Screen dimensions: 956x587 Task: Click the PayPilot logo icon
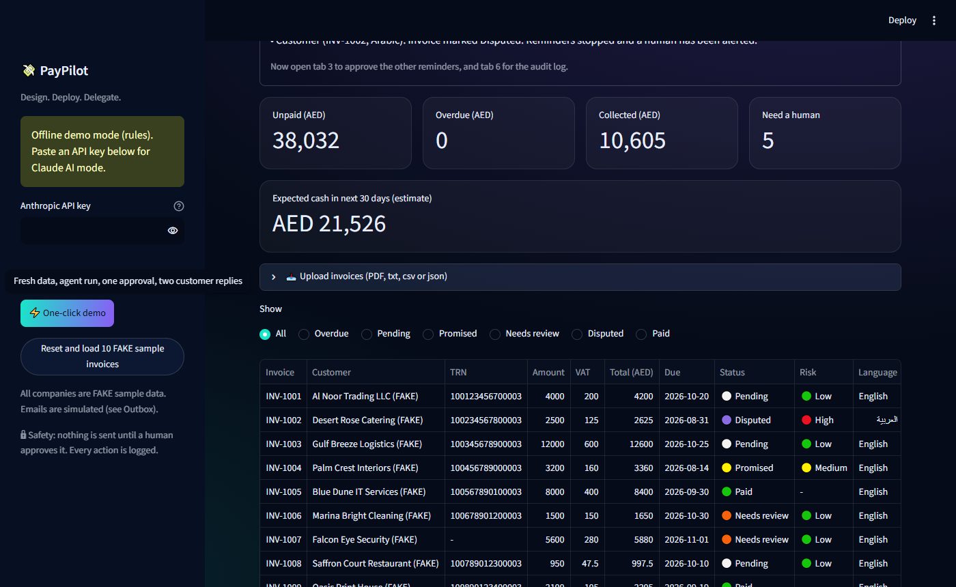(29, 70)
